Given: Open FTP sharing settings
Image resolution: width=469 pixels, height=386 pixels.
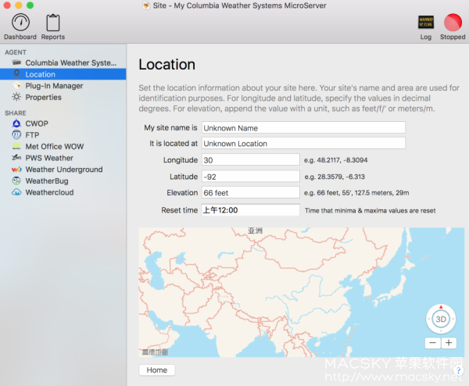Looking at the screenshot, I should coord(63,135).
